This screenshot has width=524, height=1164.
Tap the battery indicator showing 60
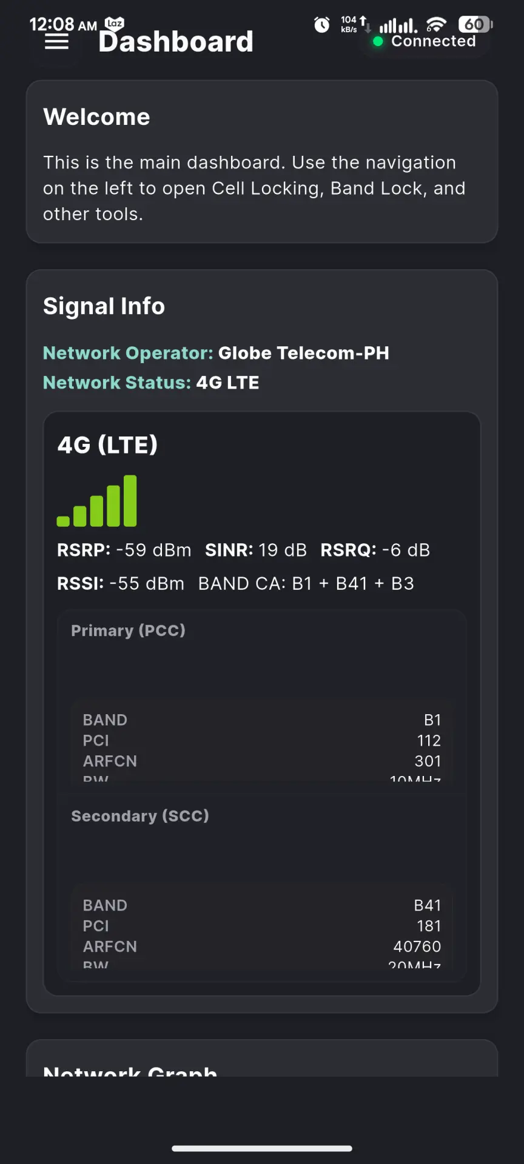click(x=475, y=24)
